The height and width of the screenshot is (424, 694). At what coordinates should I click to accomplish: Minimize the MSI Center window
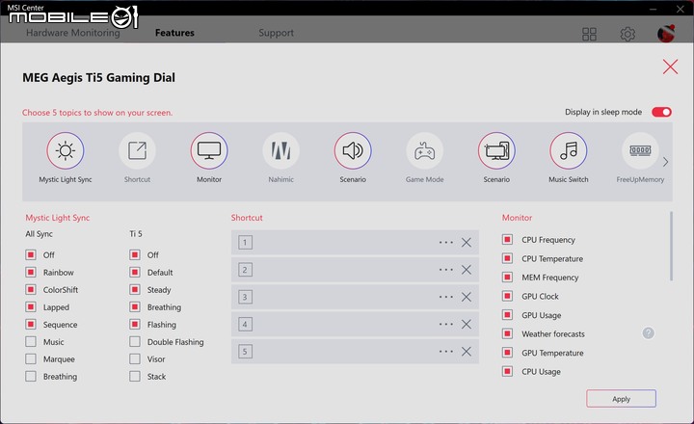[654, 9]
